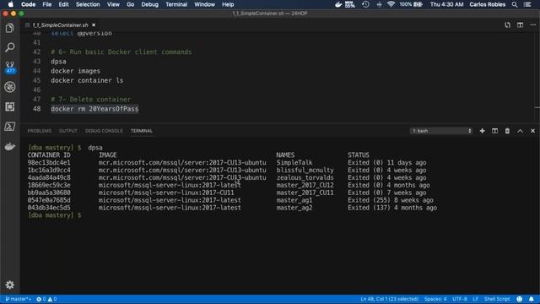Viewport: 540px width, 304px height.
Task: Click 'zealous_torvalds' container name
Action: [x=305, y=178]
